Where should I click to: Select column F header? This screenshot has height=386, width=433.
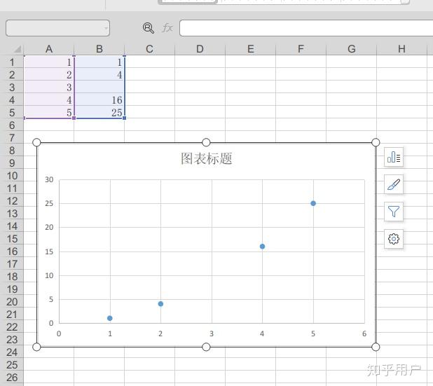(x=301, y=49)
